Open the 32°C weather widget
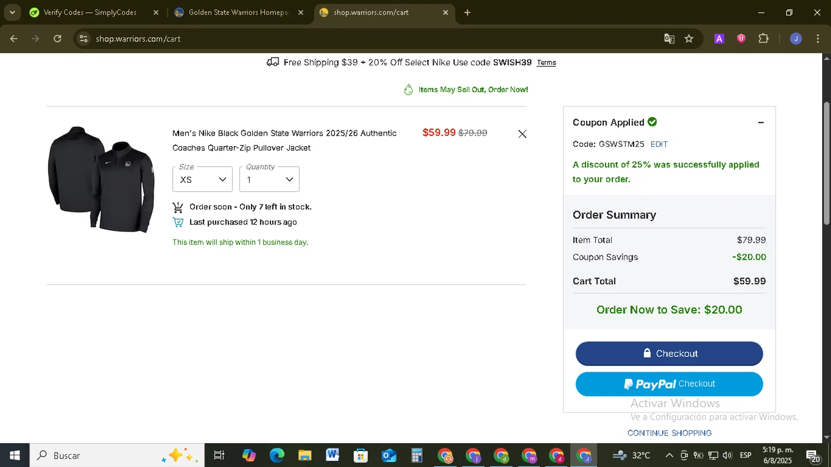This screenshot has width=831, height=467. click(x=632, y=455)
